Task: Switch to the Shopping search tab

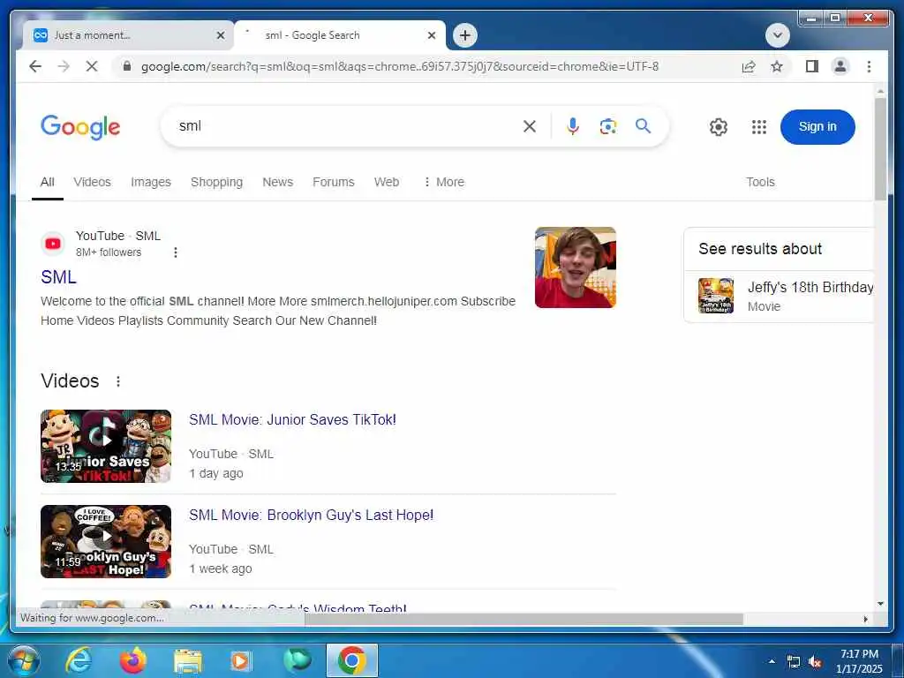Action: click(x=217, y=182)
